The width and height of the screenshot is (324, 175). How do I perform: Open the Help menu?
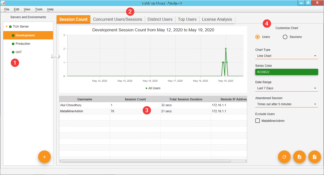pos(50,9)
